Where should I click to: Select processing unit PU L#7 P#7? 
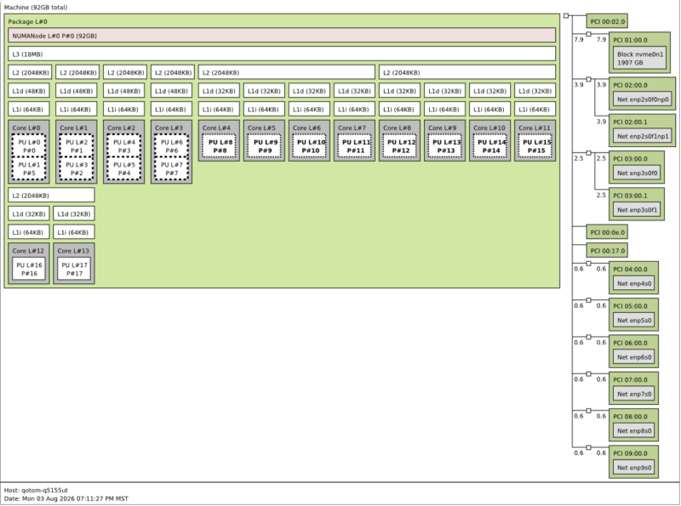tap(172, 169)
